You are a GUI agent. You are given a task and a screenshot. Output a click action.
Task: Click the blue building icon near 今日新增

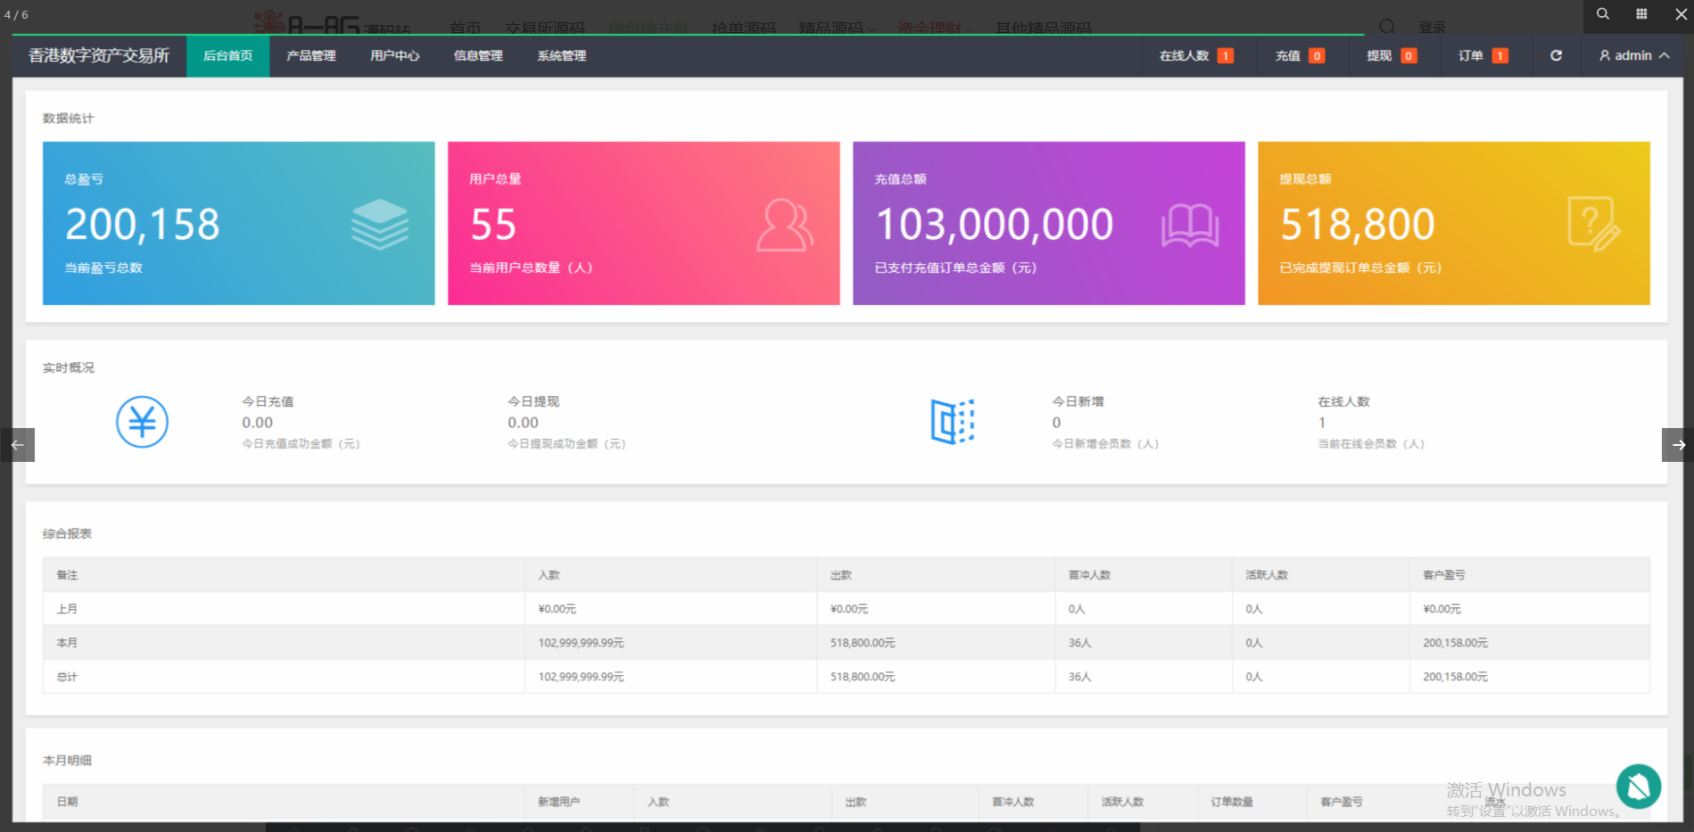[952, 421]
